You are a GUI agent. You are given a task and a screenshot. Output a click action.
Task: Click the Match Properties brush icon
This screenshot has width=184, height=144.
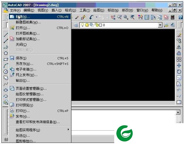77,17
